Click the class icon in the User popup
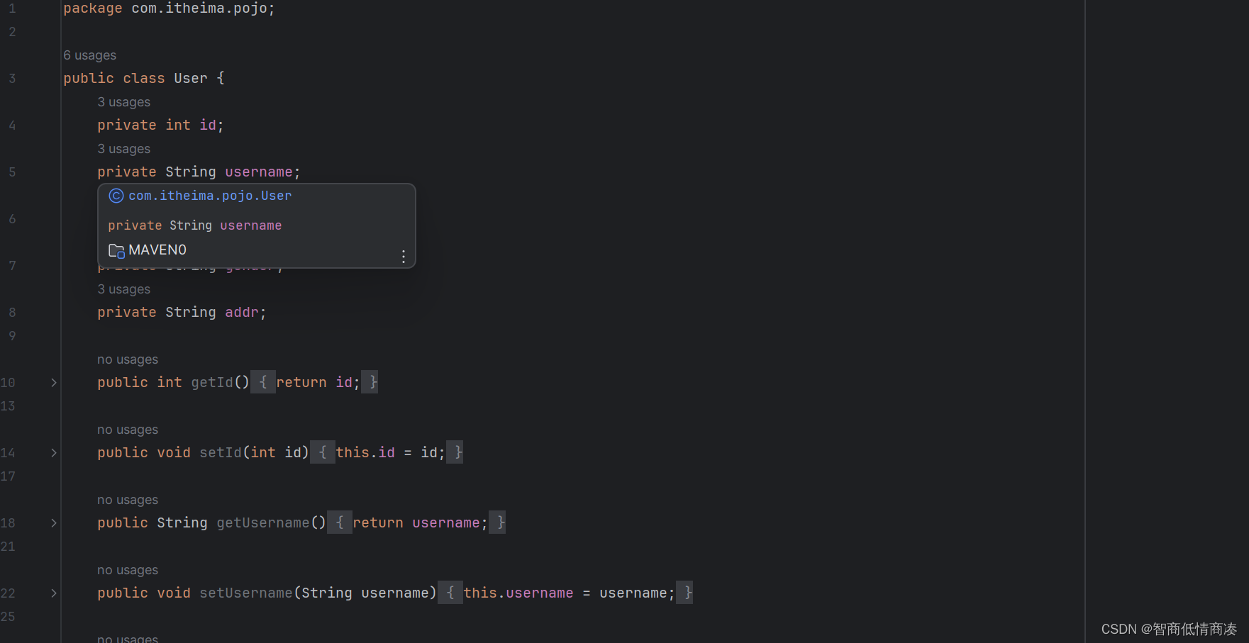This screenshot has height=643, width=1249. [x=116, y=196]
